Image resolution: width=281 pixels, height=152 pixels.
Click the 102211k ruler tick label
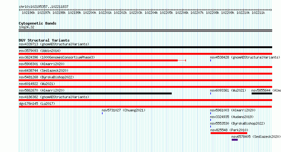point(258,13)
